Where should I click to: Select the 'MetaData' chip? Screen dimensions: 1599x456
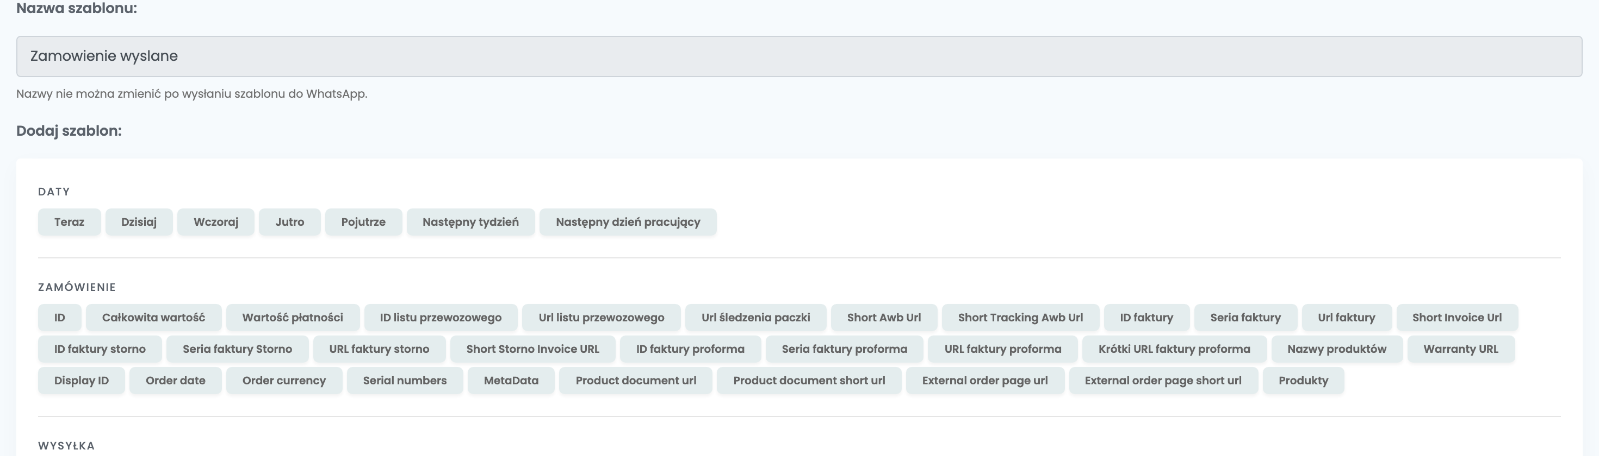pos(511,381)
